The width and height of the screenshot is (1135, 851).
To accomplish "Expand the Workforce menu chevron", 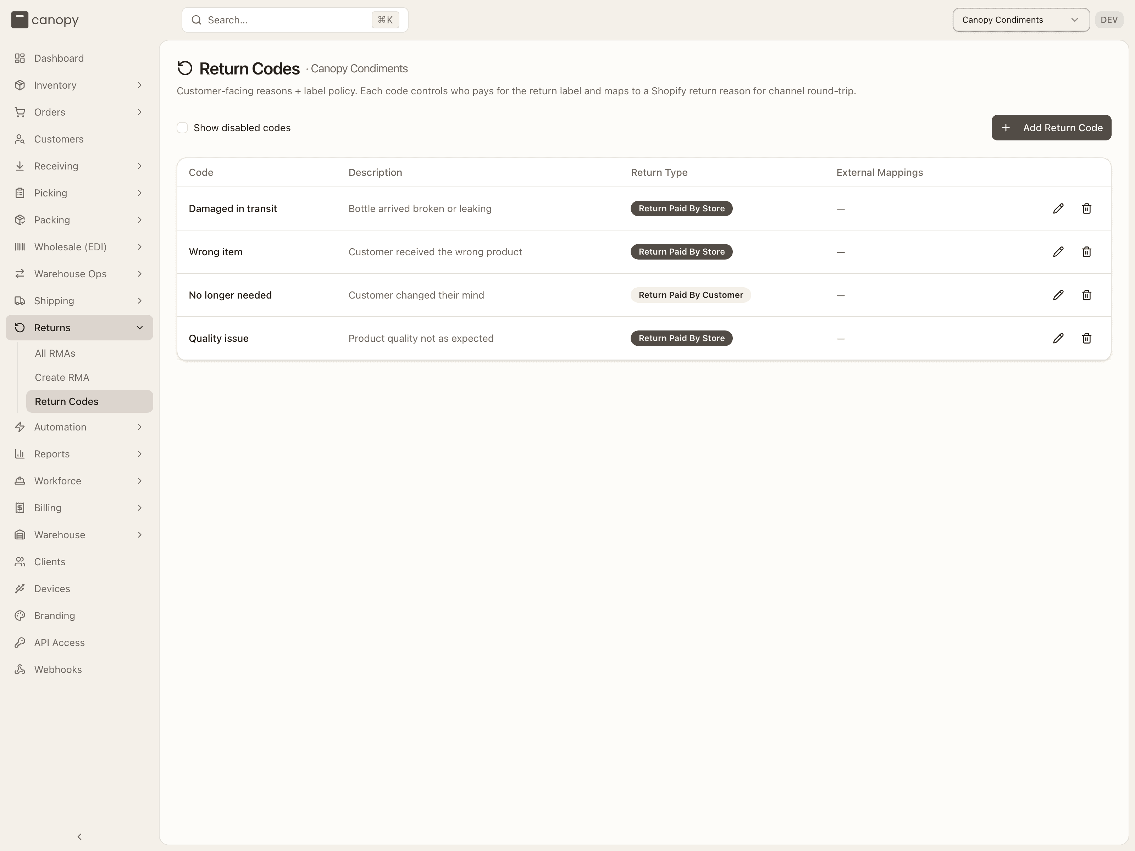I will coord(139,481).
